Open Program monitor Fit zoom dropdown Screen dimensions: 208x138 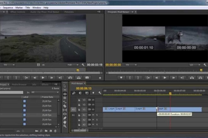tap(131, 65)
